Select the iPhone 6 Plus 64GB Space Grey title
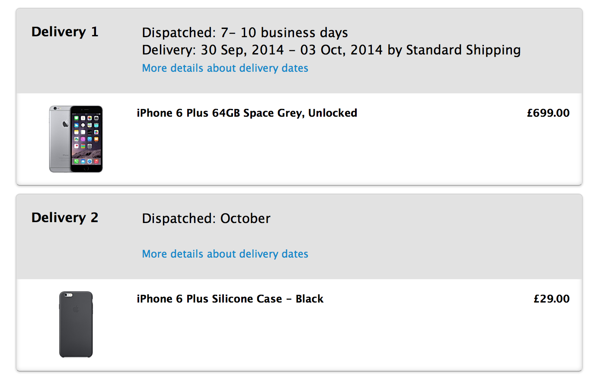 pos(247,113)
